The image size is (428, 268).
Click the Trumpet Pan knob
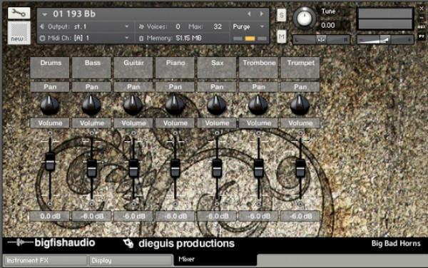tap(300, 105)
